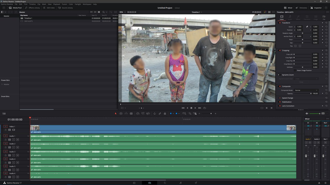
Task: Click the DIM audio button
Action: [323, 113]
